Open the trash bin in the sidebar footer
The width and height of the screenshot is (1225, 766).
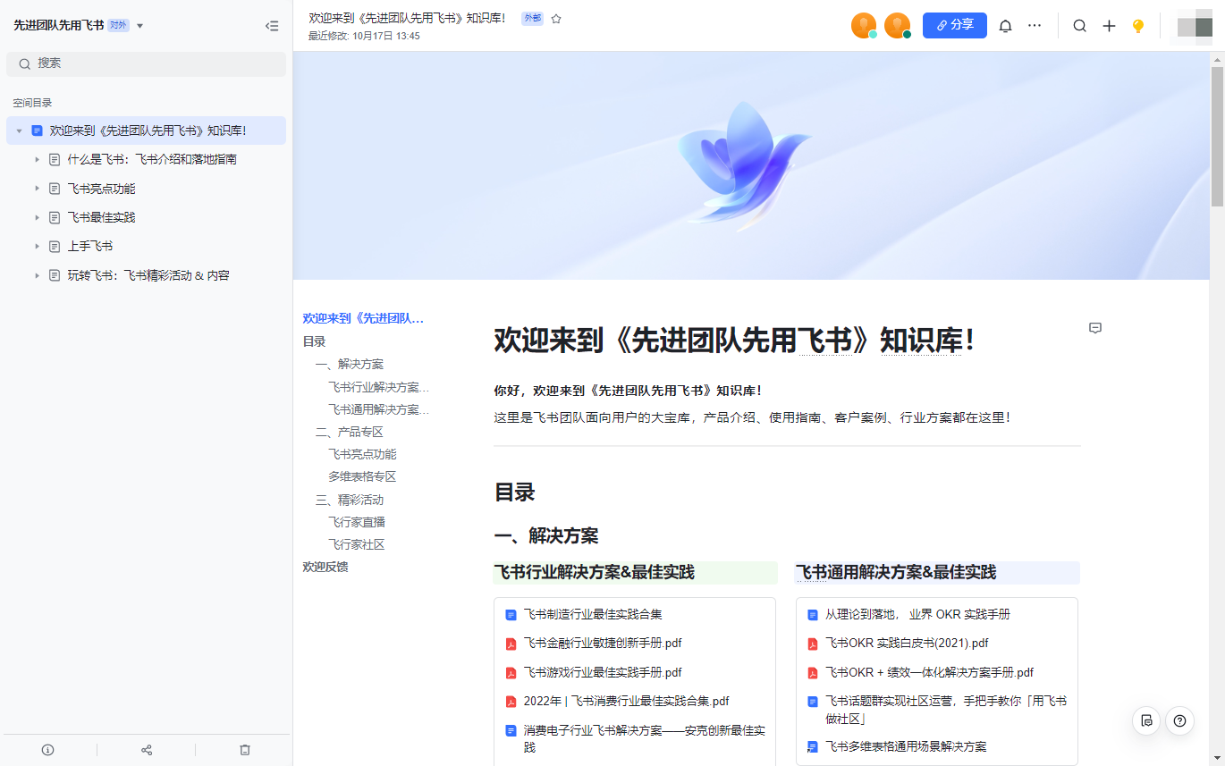point(245,750)
